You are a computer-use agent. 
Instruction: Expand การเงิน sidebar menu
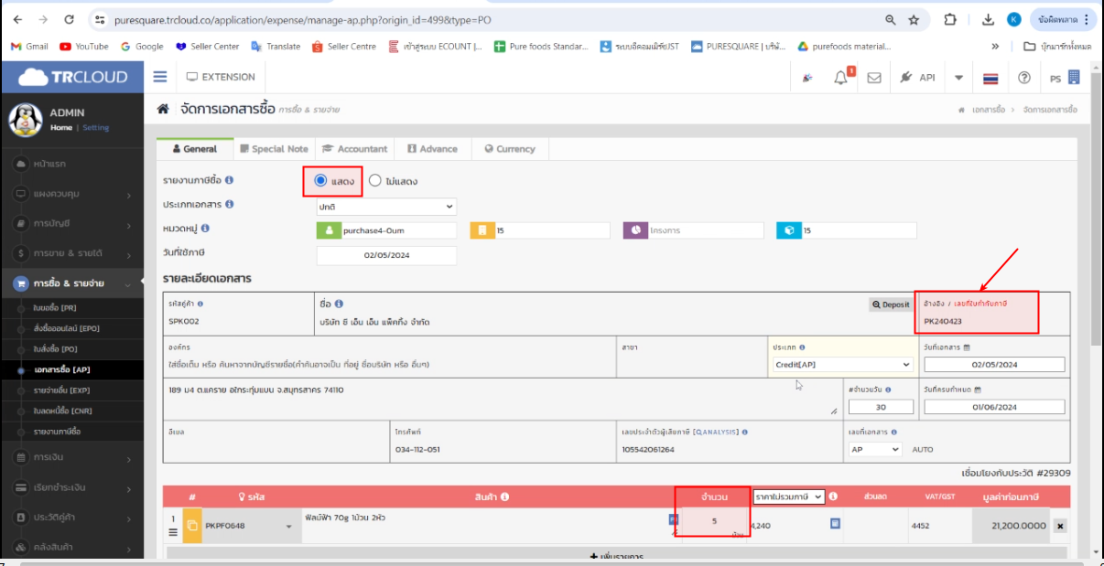(72, 456)
